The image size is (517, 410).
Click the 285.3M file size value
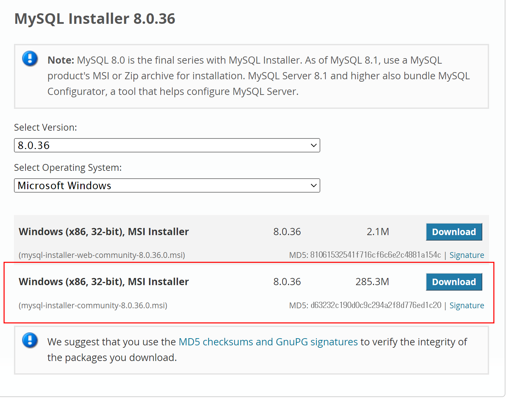click(x=372, y=282)
